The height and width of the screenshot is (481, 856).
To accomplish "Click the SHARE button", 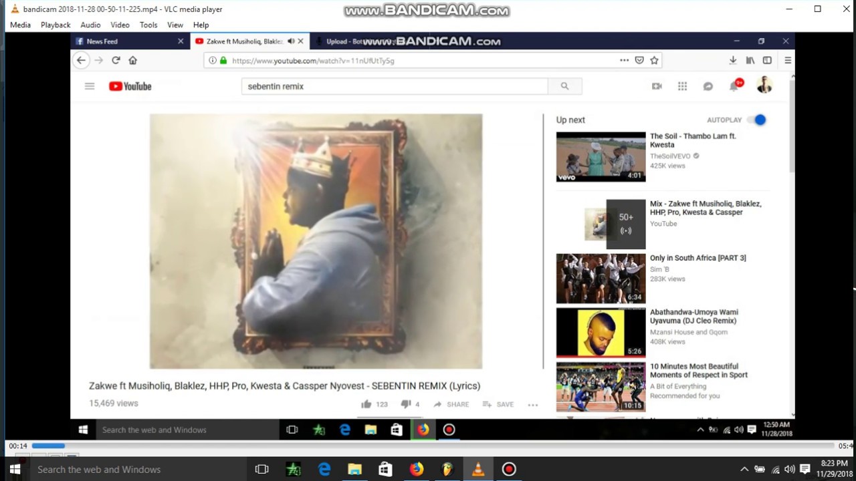I will pyautogui.click(x=451, y=404).
